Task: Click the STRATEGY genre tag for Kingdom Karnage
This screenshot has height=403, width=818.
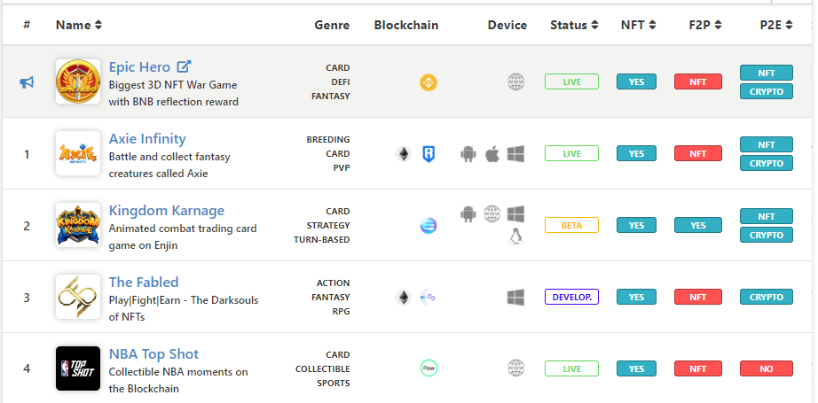Action: [x=328, y=226]
